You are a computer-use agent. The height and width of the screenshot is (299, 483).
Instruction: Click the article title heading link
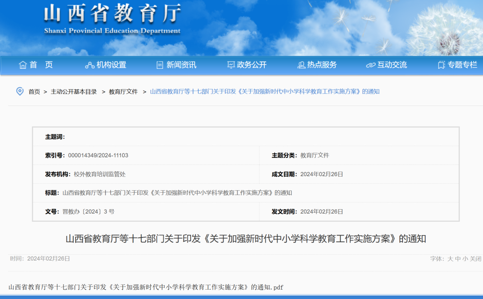click(241, 239)
